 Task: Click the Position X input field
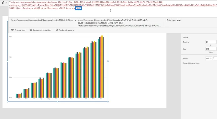[x=210, y=42]
